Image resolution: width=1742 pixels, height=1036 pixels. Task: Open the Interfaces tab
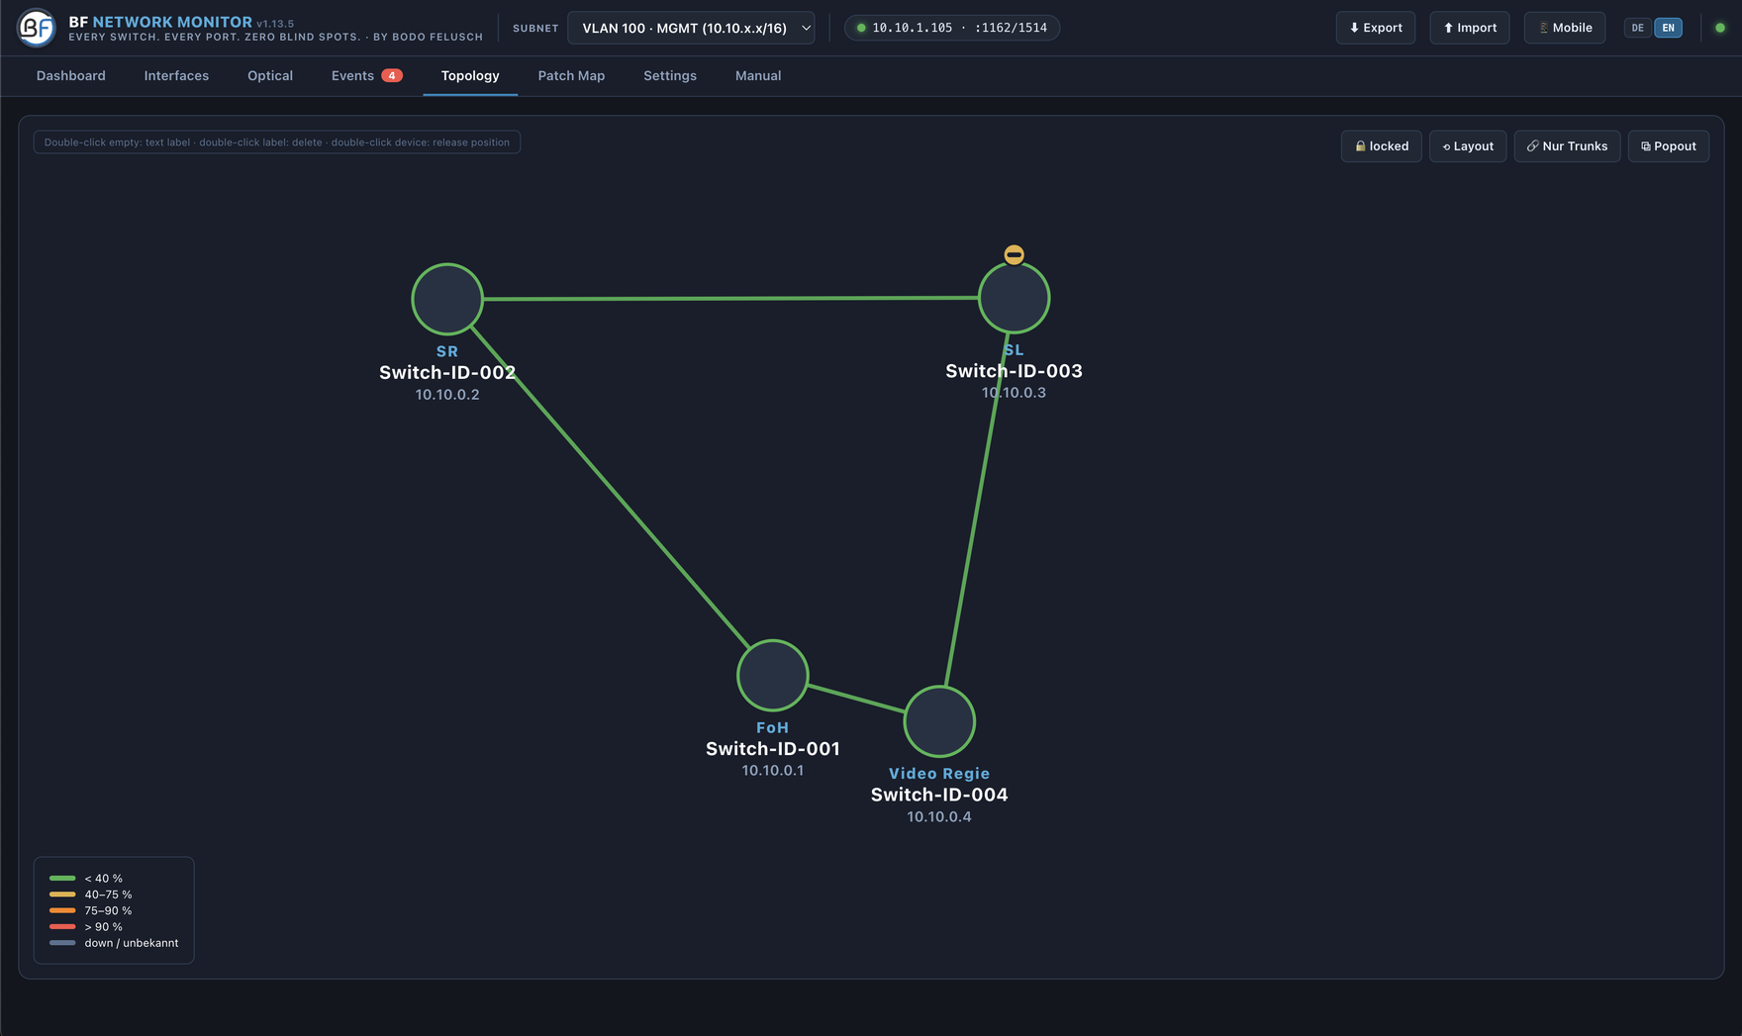click(x=176, y=76)
